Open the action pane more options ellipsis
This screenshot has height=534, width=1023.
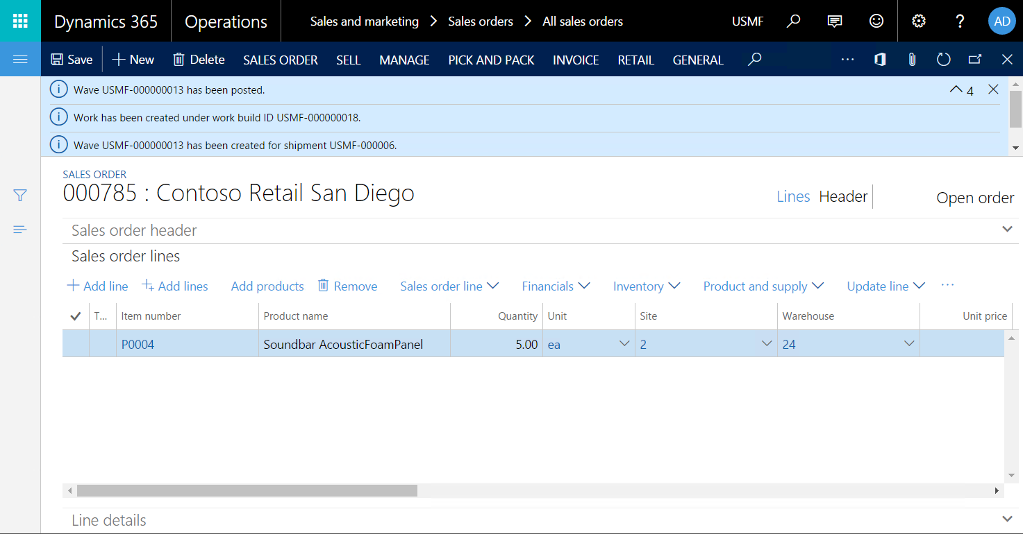847,60
